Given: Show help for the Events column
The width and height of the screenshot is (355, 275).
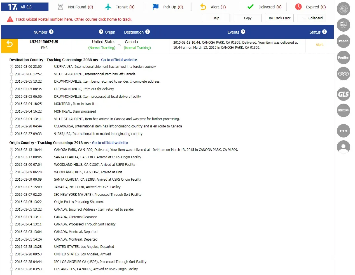Looking at the screenshot, I should pos(243,32).
